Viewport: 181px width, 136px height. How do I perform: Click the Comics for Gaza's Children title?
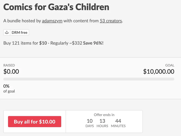click(x=56, y=7)
